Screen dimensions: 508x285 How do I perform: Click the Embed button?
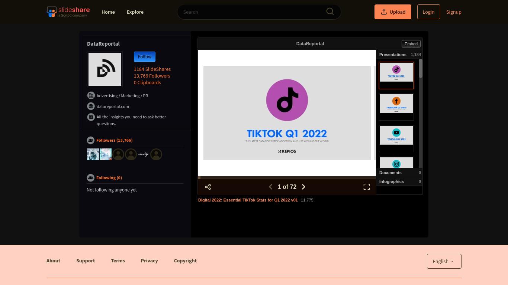click(x=411, y=44)
